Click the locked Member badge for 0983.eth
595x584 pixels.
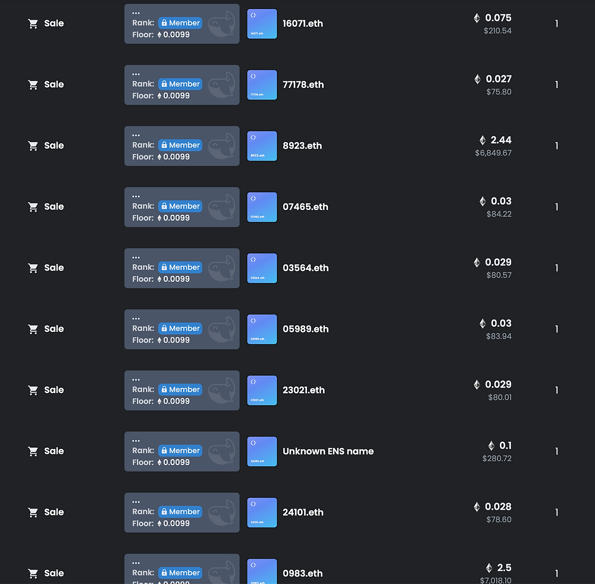[180, 573]
